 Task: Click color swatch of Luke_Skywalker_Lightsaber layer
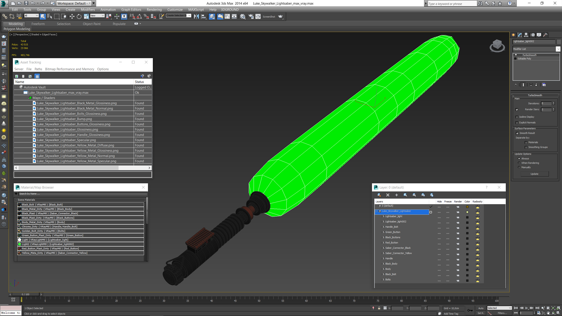(x=467, y=212)
